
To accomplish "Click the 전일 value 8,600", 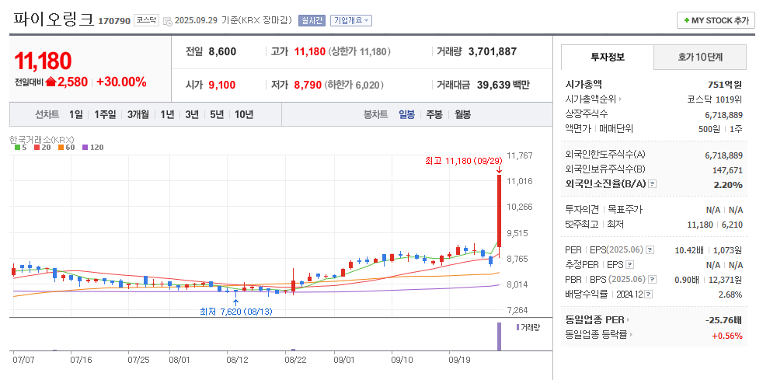I will click(x=222, y=51).
